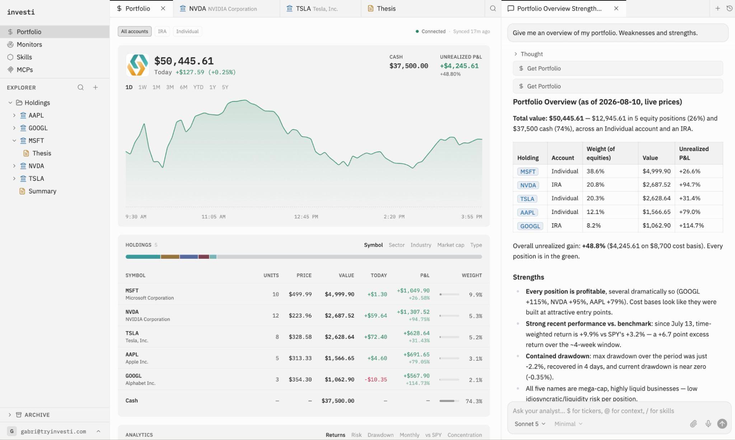This screenshot has width=735, height=440.
Task: Group holdings by Sector
Action: [x=397, y=245]
